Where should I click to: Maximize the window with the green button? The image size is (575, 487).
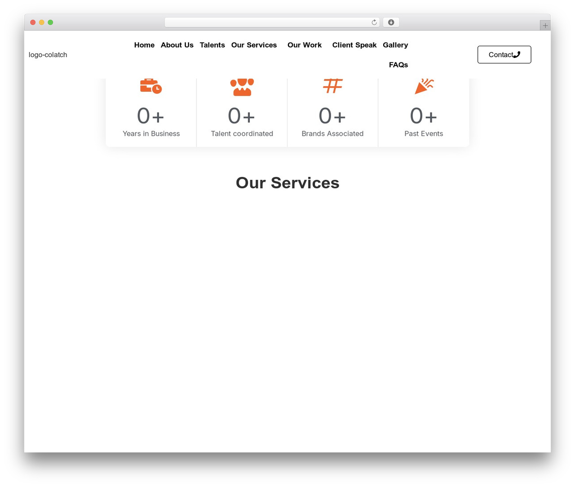coord(50,22)
